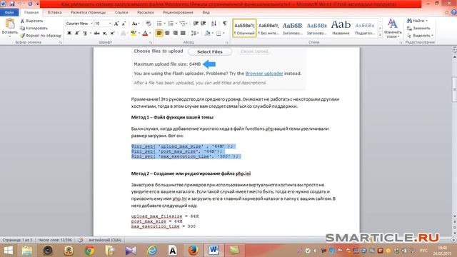Click the Paste (Вставить) clipboard icon
The image size is (457, 257).
click(10, 24)
